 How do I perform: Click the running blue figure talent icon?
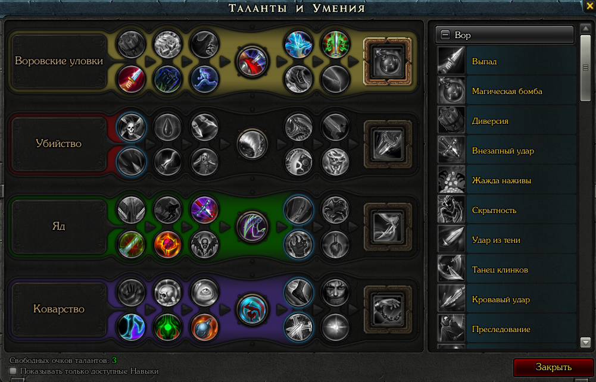204,79
